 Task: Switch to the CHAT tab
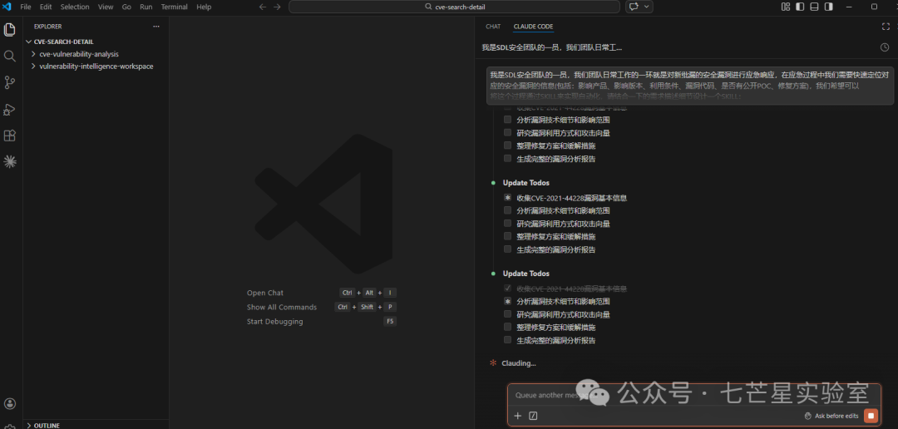pyautogui.click(x=493, y=27)
